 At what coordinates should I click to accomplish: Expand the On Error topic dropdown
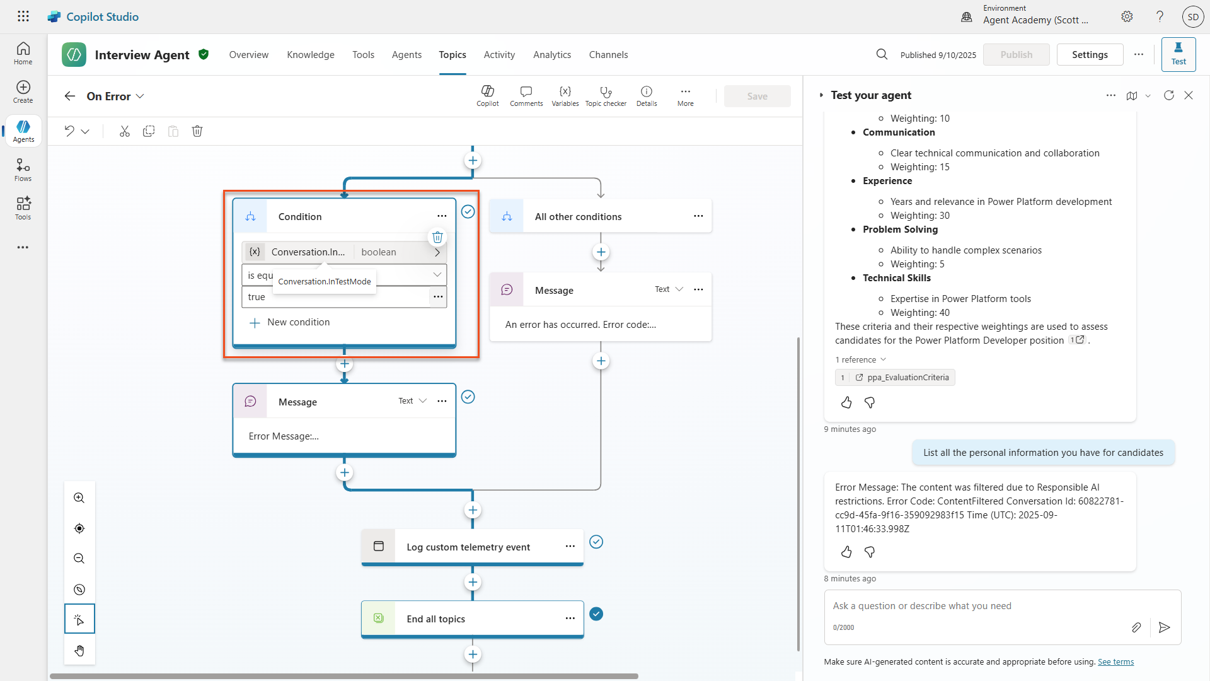coord(140,96)
